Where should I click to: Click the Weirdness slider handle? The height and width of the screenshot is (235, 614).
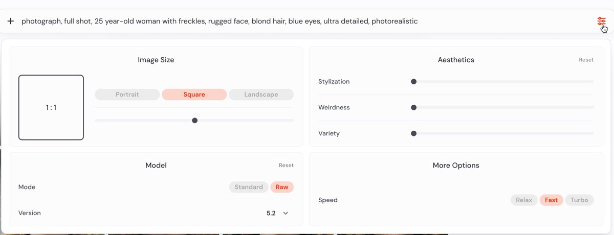click(414, 108)
